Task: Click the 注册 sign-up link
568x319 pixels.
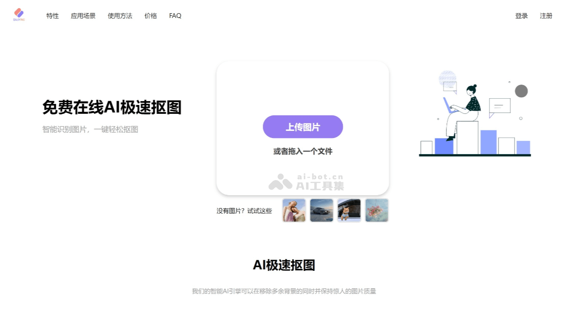Action: pos(546,16)
